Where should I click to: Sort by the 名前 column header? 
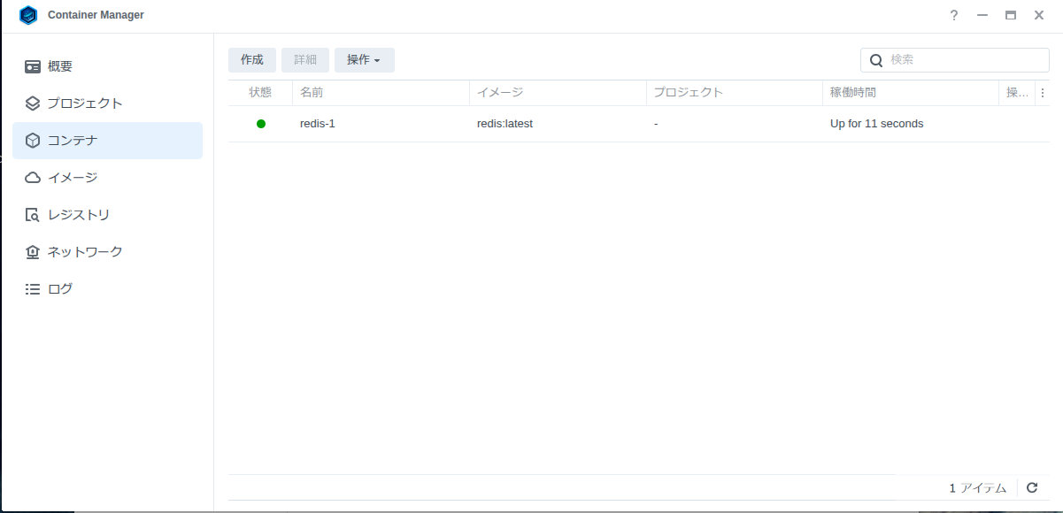(x=381, y=93)
